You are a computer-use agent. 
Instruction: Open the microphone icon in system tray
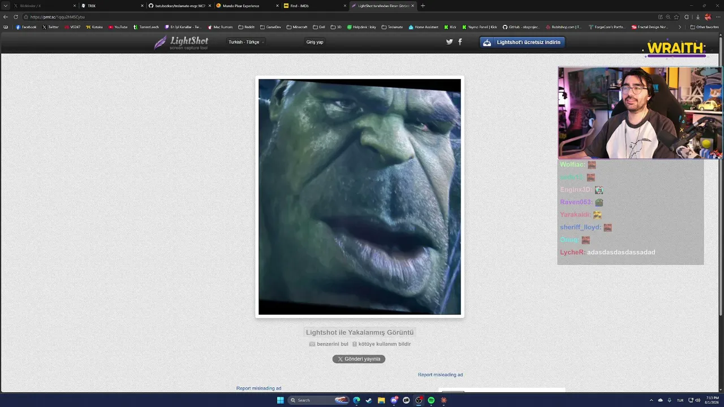tap(669, 400)
